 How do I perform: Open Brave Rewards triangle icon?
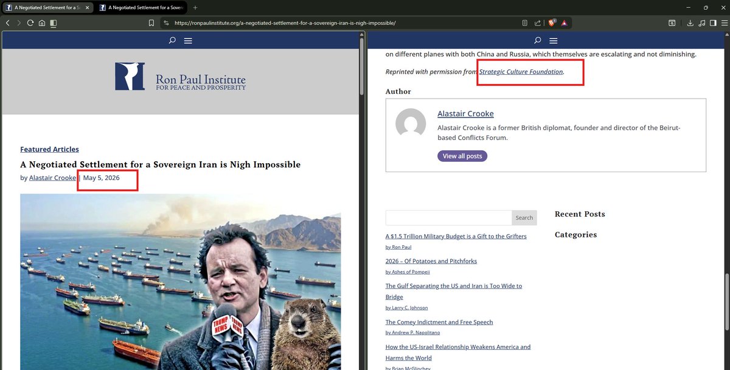pyautogui.click(x=565, y=23)
